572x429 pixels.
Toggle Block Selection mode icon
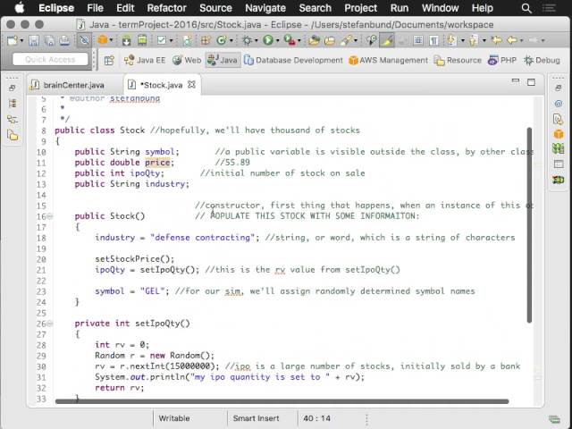pyautogui.click(x=418, y=39)
